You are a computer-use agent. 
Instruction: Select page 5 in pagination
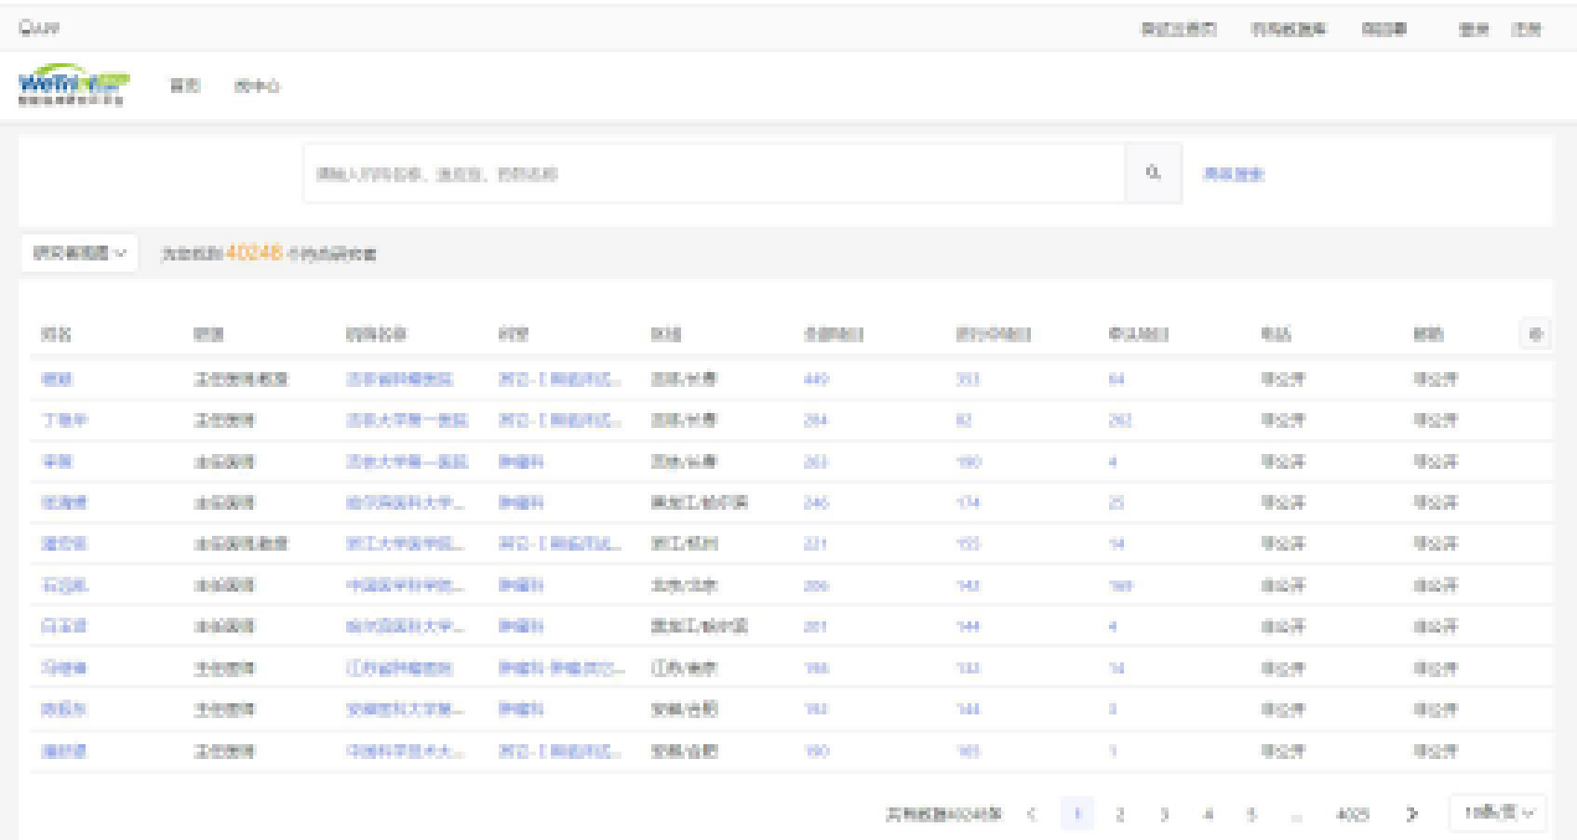pos(1251,814)
